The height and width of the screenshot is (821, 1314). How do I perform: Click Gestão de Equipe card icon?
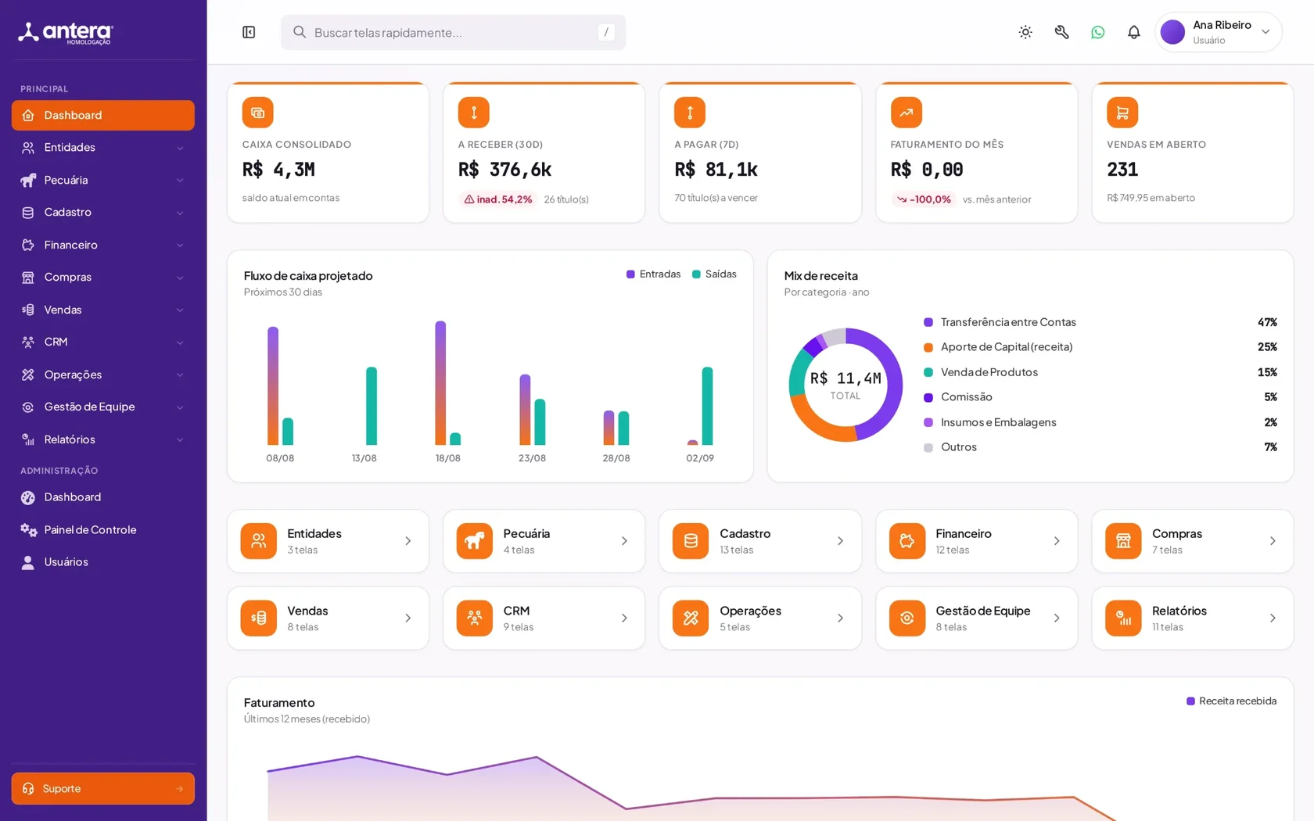907,618
